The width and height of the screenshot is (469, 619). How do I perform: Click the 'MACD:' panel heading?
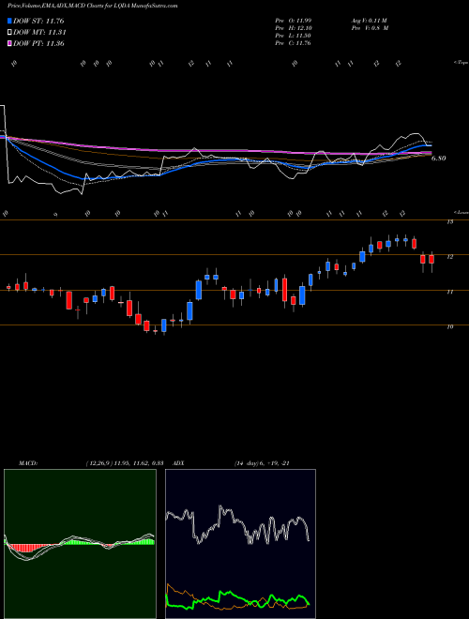coord(27,463)
